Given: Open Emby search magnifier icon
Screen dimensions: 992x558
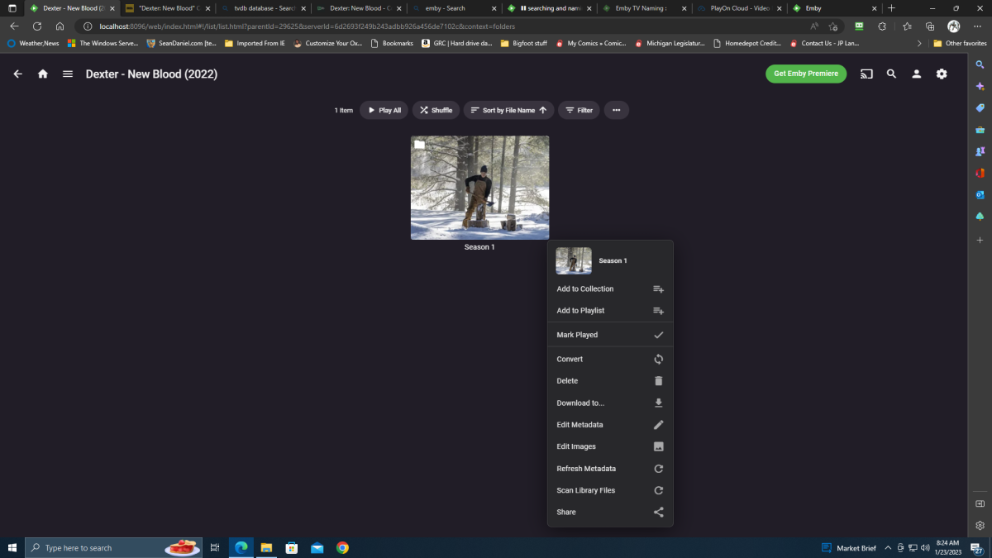Looking at the screenshot, I should (x=891, y=74).
